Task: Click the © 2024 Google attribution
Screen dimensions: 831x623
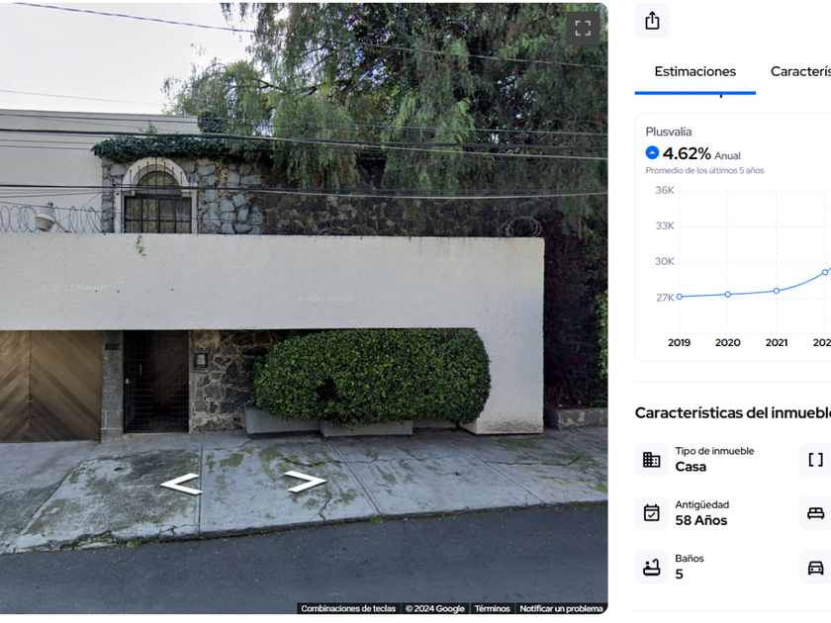Action: pyautogui.click(x=434, y=608)
